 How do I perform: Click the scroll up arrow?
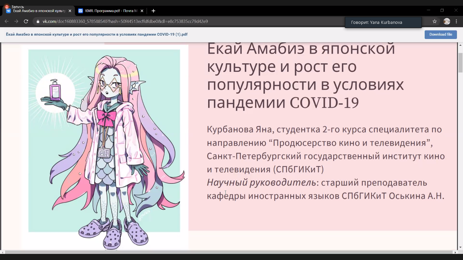(x=460, y=45)
